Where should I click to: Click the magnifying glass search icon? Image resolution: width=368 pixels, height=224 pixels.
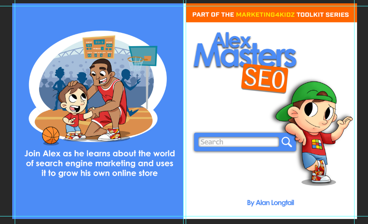click(x=287, y=142)
